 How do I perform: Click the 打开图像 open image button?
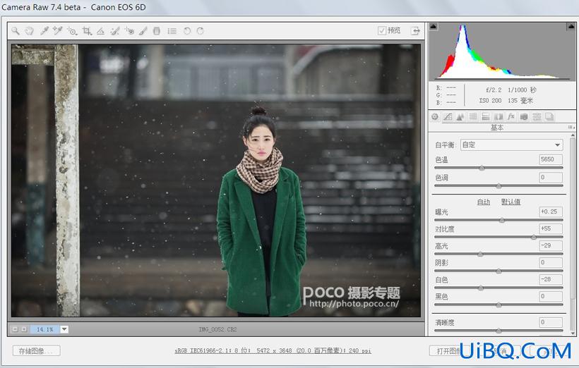pyautogui.click(x=448, y=351)
